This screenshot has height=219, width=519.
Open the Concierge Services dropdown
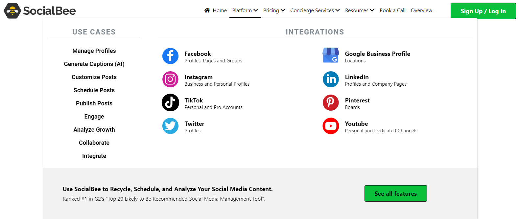[315, 11]
